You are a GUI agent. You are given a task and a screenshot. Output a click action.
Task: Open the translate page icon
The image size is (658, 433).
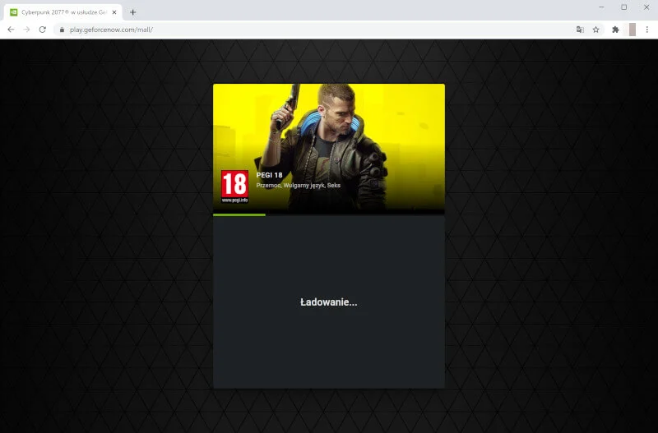(580, 30)
